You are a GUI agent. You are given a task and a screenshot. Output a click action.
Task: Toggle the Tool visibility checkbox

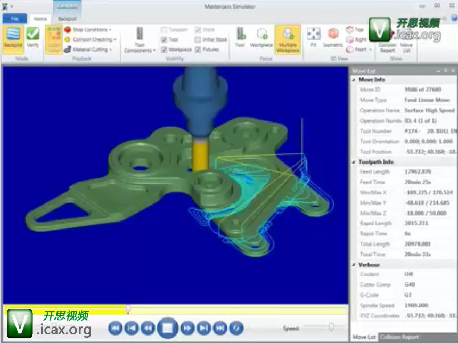(x=164, y=39)
